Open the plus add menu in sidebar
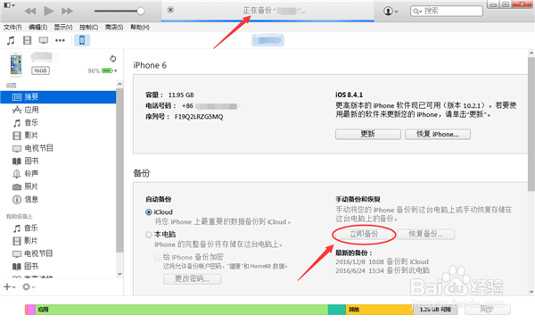Viewport: 535px width, 323px height. coord(9,286)
